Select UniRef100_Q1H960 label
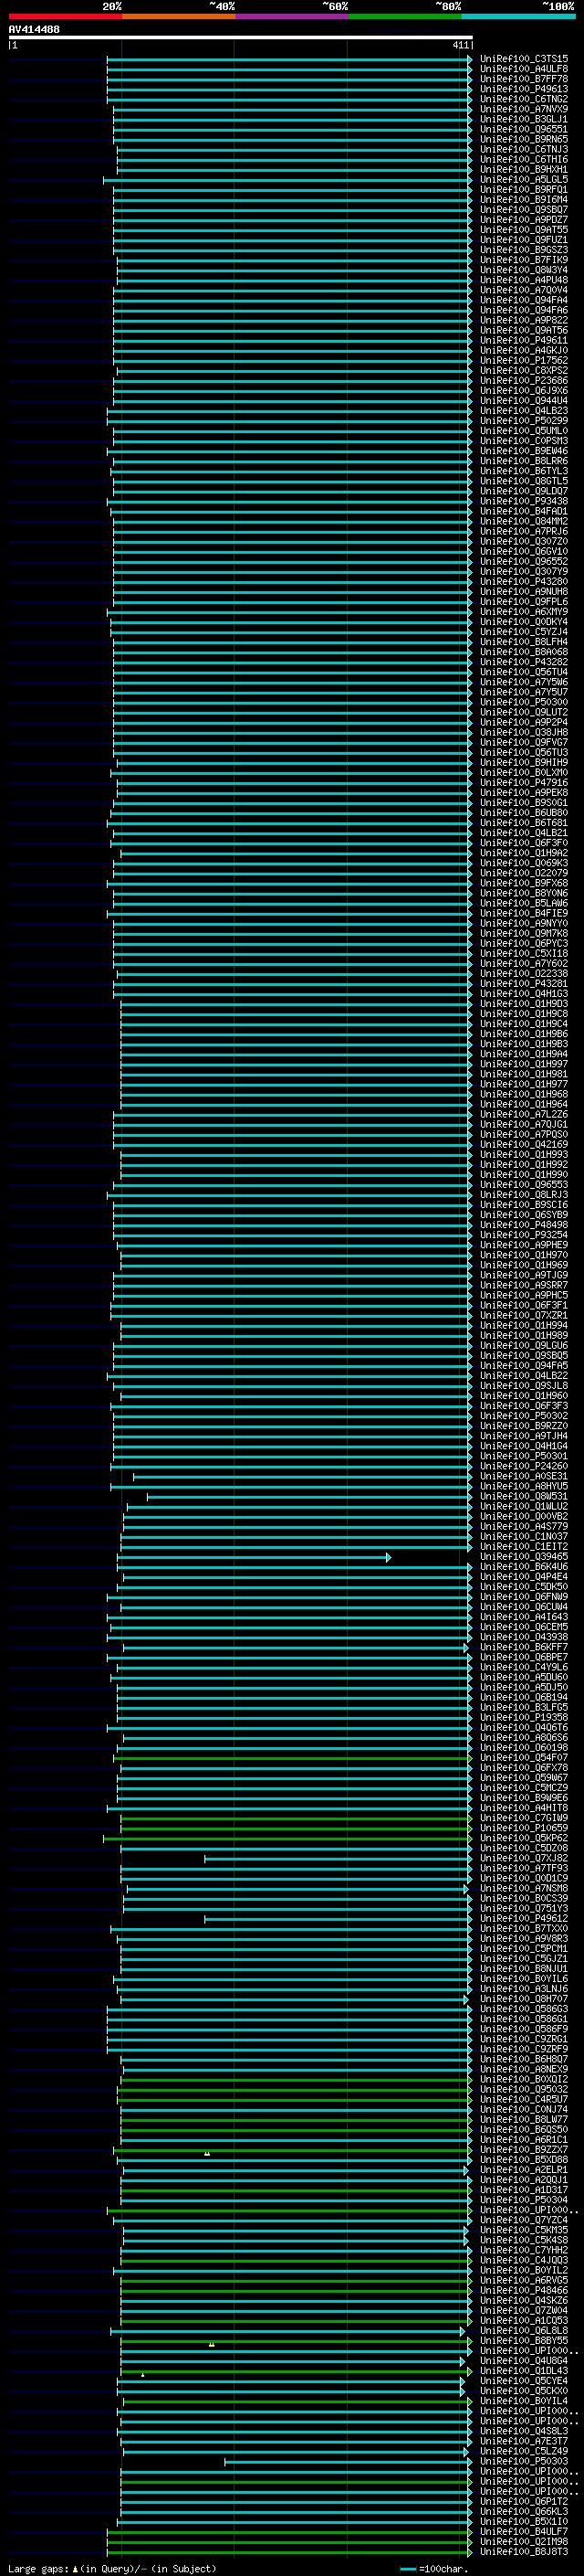 (524, 1396)
